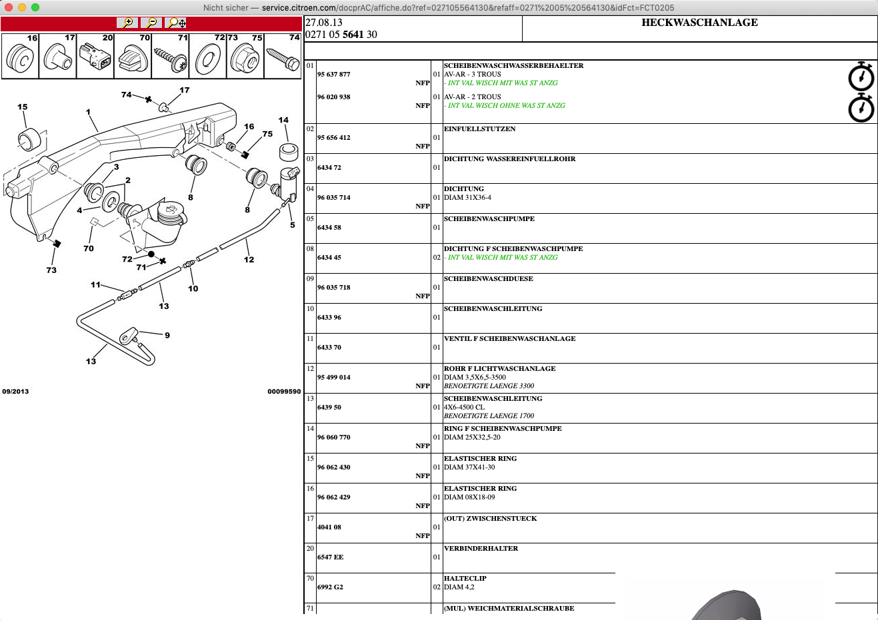This screenshot has width=878, height=620.
Task: Click callout number 3 in the diagram
Action: tap(116, 166)
